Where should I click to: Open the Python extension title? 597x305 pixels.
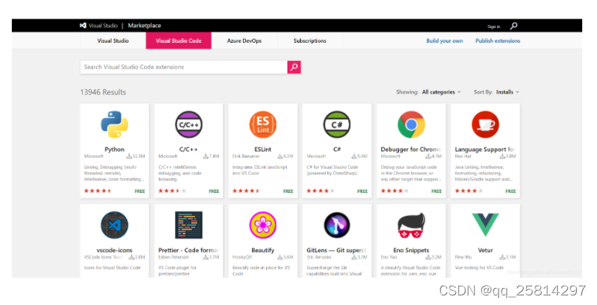pyautogui.click(x=115, y=150)
